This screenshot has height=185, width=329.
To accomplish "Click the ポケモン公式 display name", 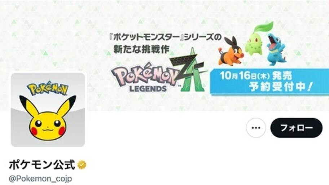I will pyautogui.click(x=42, y=165).
